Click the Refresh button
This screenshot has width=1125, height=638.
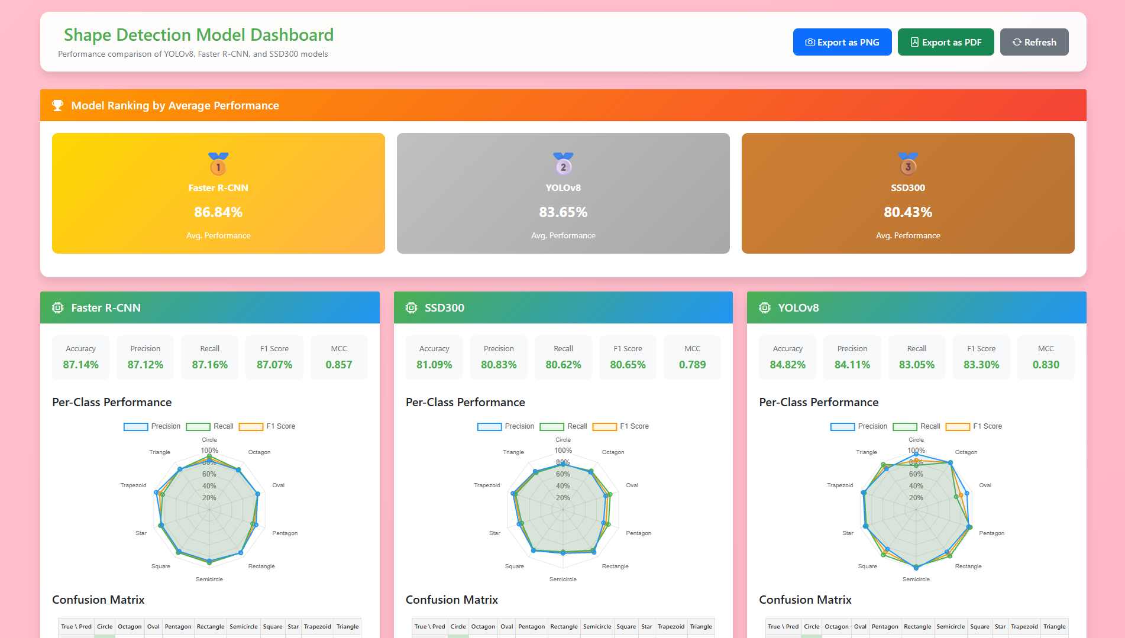pyautogui.click(x=1034, y=42)
